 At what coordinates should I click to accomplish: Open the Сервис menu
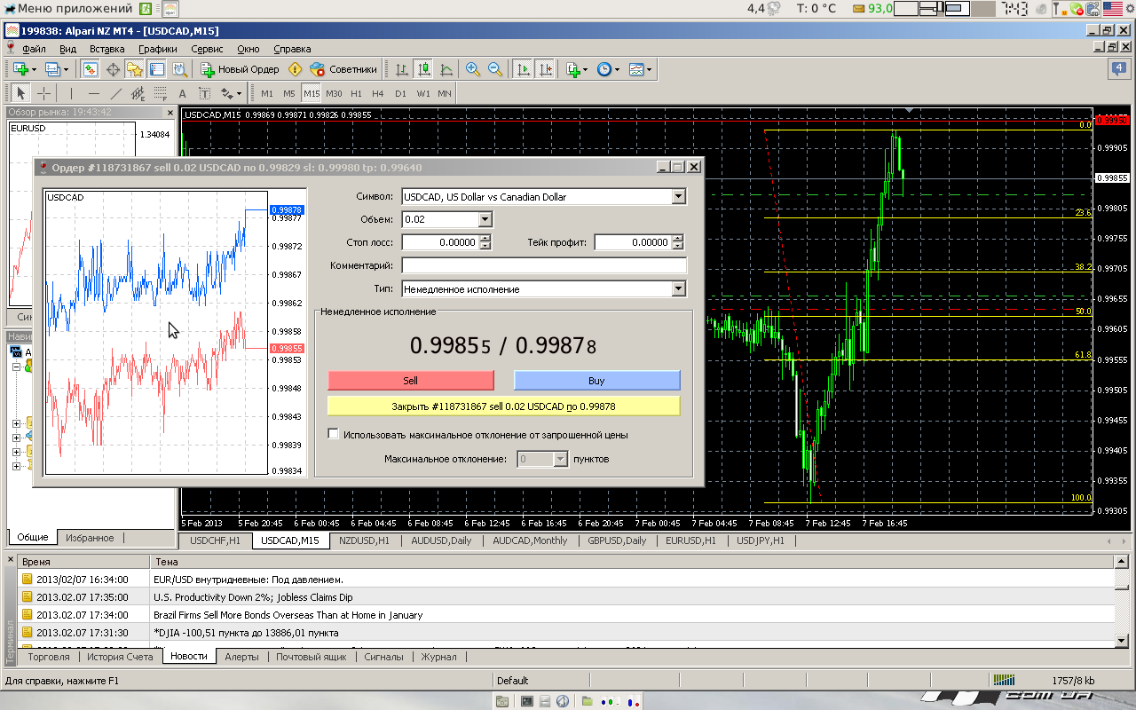coord(207,49)
